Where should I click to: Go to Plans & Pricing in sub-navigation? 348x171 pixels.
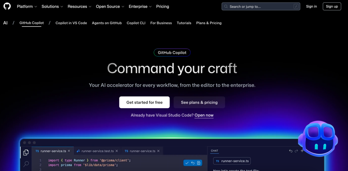pyautogui.click(x=209, y=23)
